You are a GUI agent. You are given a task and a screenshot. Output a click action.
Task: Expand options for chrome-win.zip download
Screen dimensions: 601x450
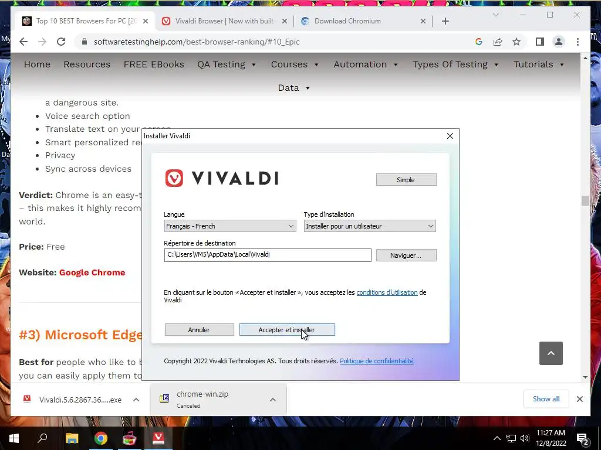[x=273, y=400]
